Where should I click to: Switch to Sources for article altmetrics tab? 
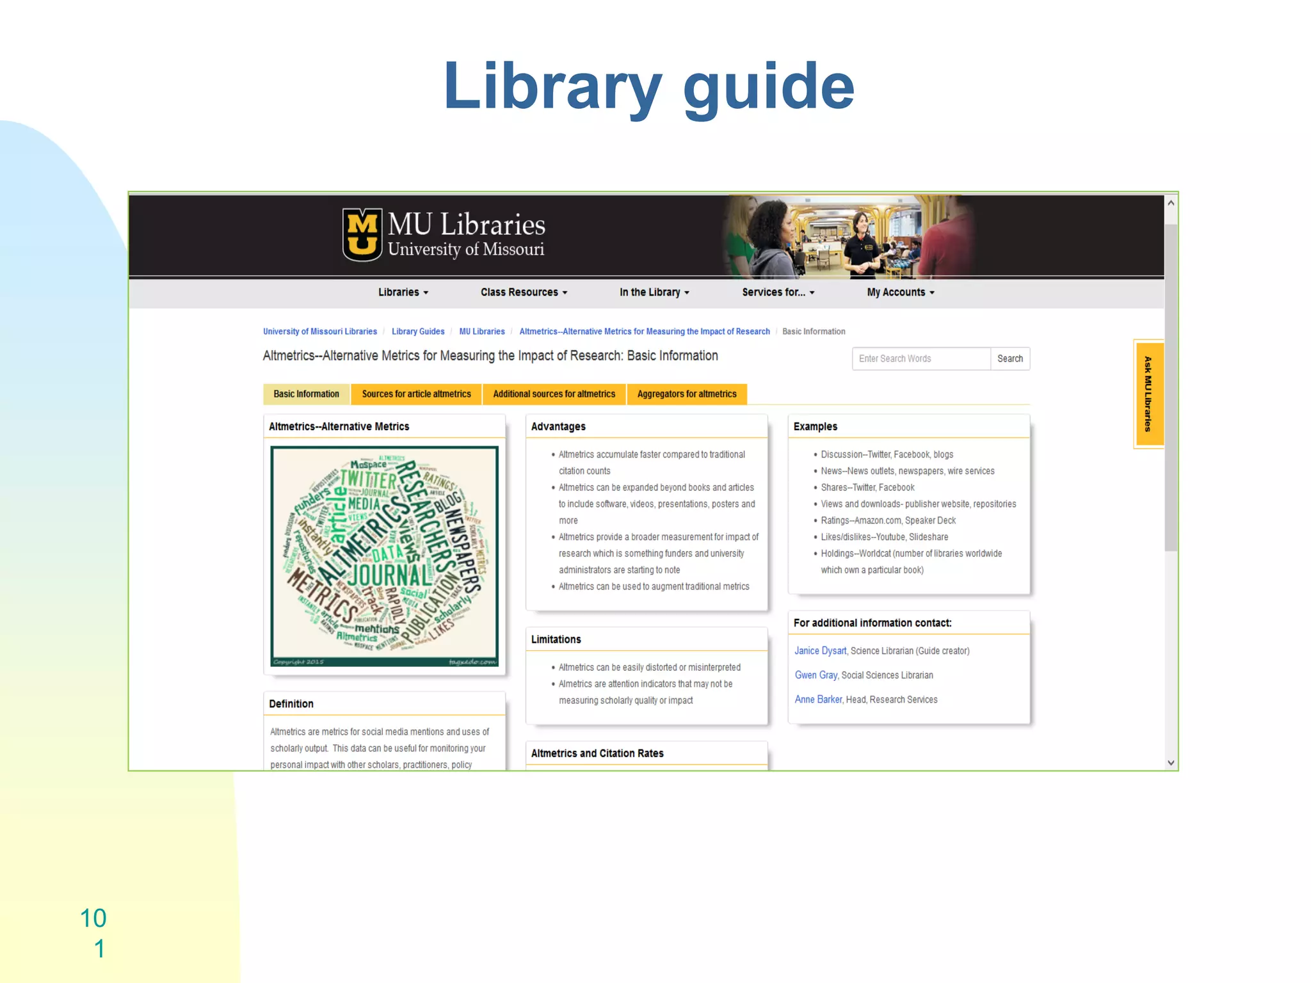pos(416,394)
